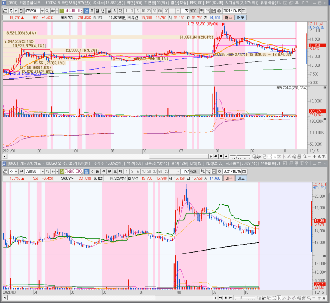This screenshot has height=303, width=330.
Task: Click the speaker icon in the top chart toolbar
Action: coord(53,11)
